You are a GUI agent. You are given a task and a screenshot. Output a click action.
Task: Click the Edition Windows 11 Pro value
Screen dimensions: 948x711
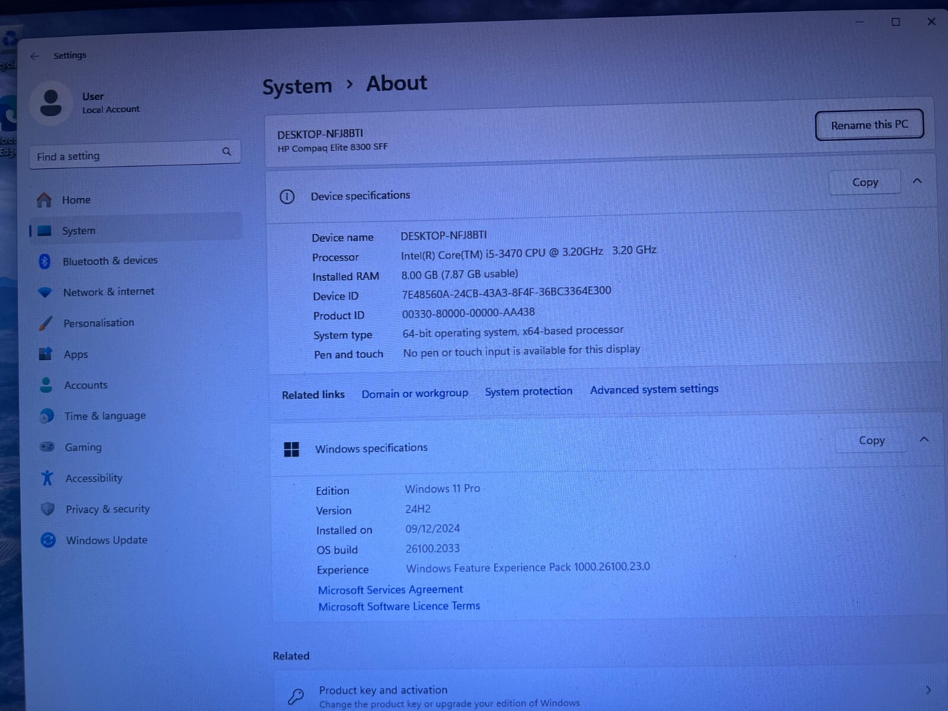click(443, 489)
